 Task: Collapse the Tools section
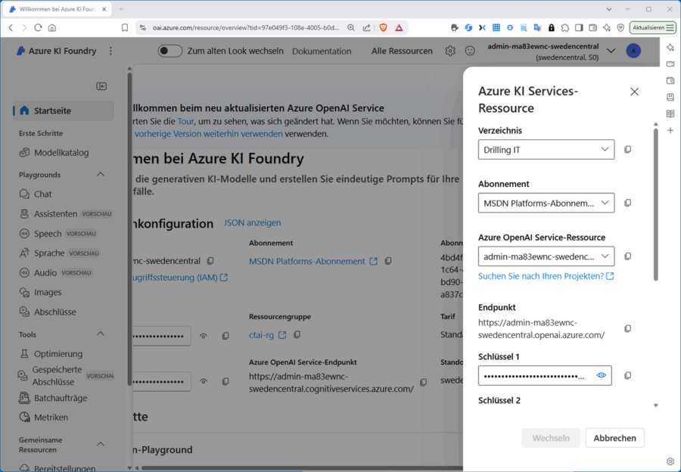pos(101,334)
